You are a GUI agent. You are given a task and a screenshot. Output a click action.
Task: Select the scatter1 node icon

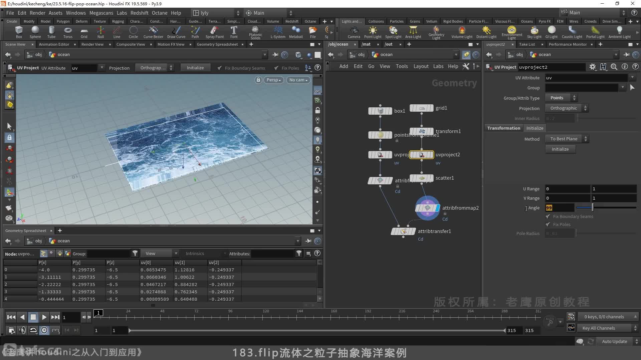[421, 178]
